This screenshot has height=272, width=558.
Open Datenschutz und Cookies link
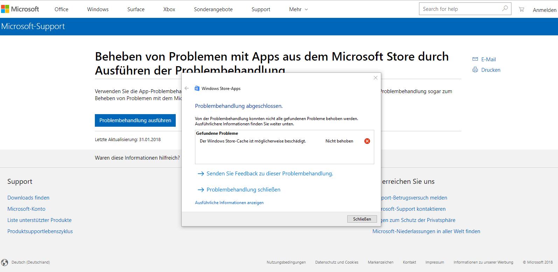click(337, 262)
